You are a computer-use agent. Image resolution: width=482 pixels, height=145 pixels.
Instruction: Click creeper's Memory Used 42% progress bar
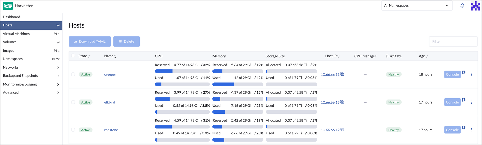point(238,84)
